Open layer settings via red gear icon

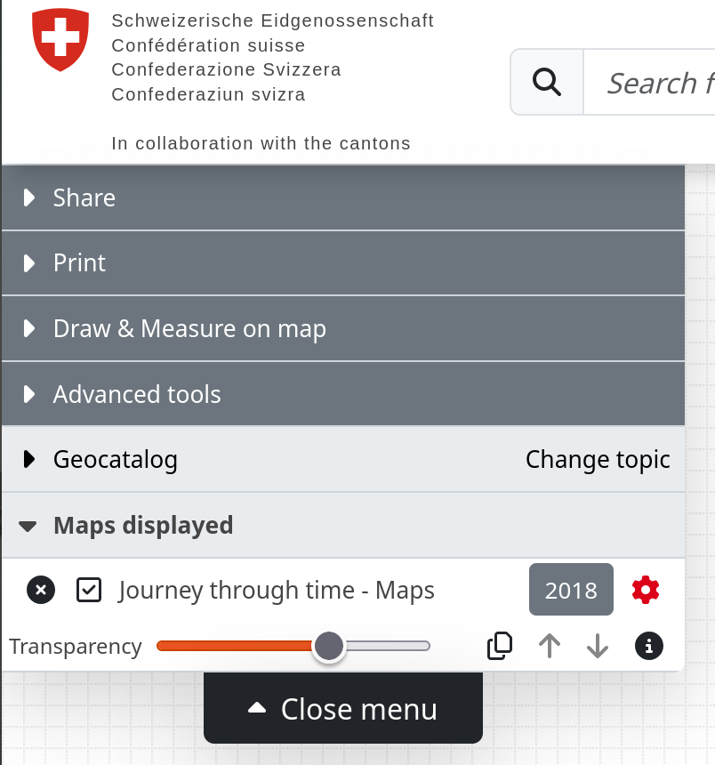coord(646,590)
